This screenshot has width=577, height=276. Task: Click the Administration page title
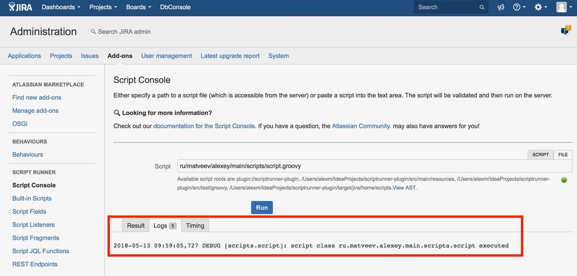tap(43, 32)
